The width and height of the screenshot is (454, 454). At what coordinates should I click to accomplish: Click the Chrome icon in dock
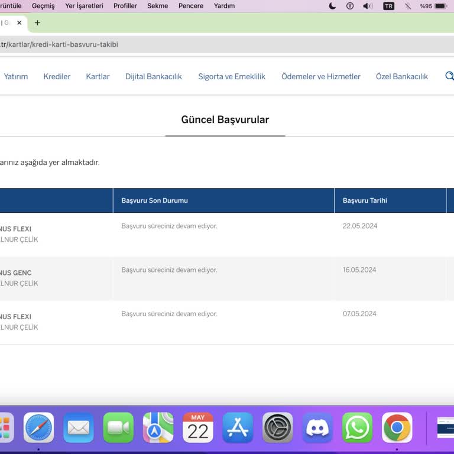(397, 427)
